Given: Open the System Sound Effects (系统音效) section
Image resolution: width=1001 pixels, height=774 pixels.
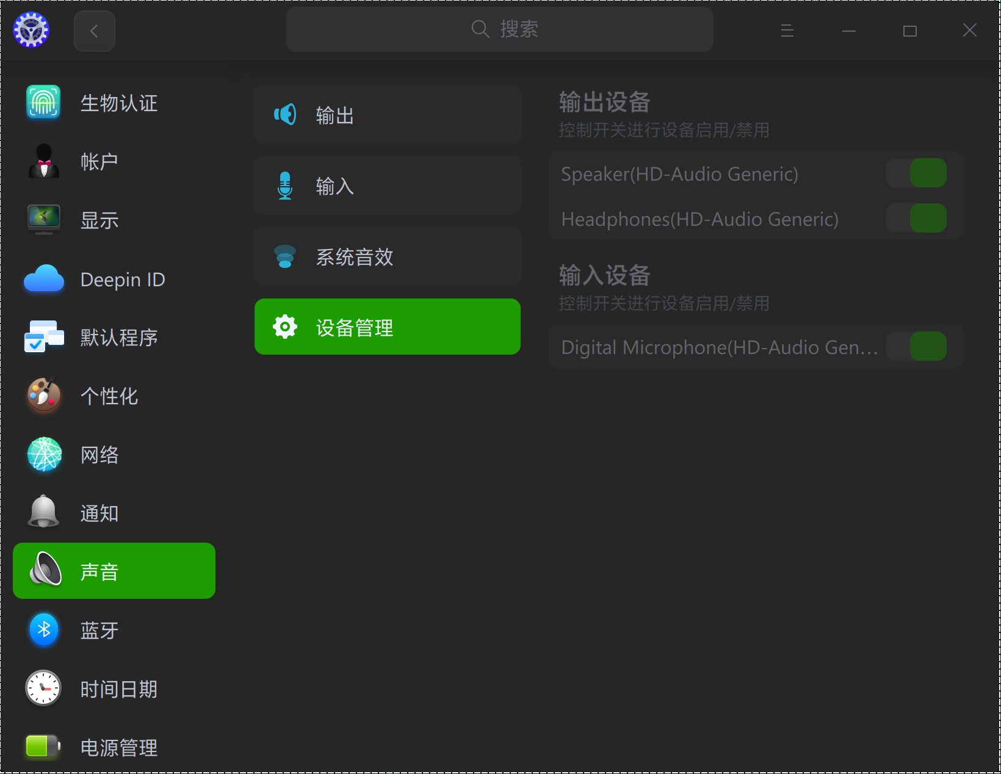Looking at the screenshot, I should point(387,256).
